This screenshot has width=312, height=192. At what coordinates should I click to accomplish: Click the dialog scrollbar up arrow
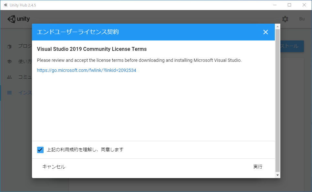[277, 26]
